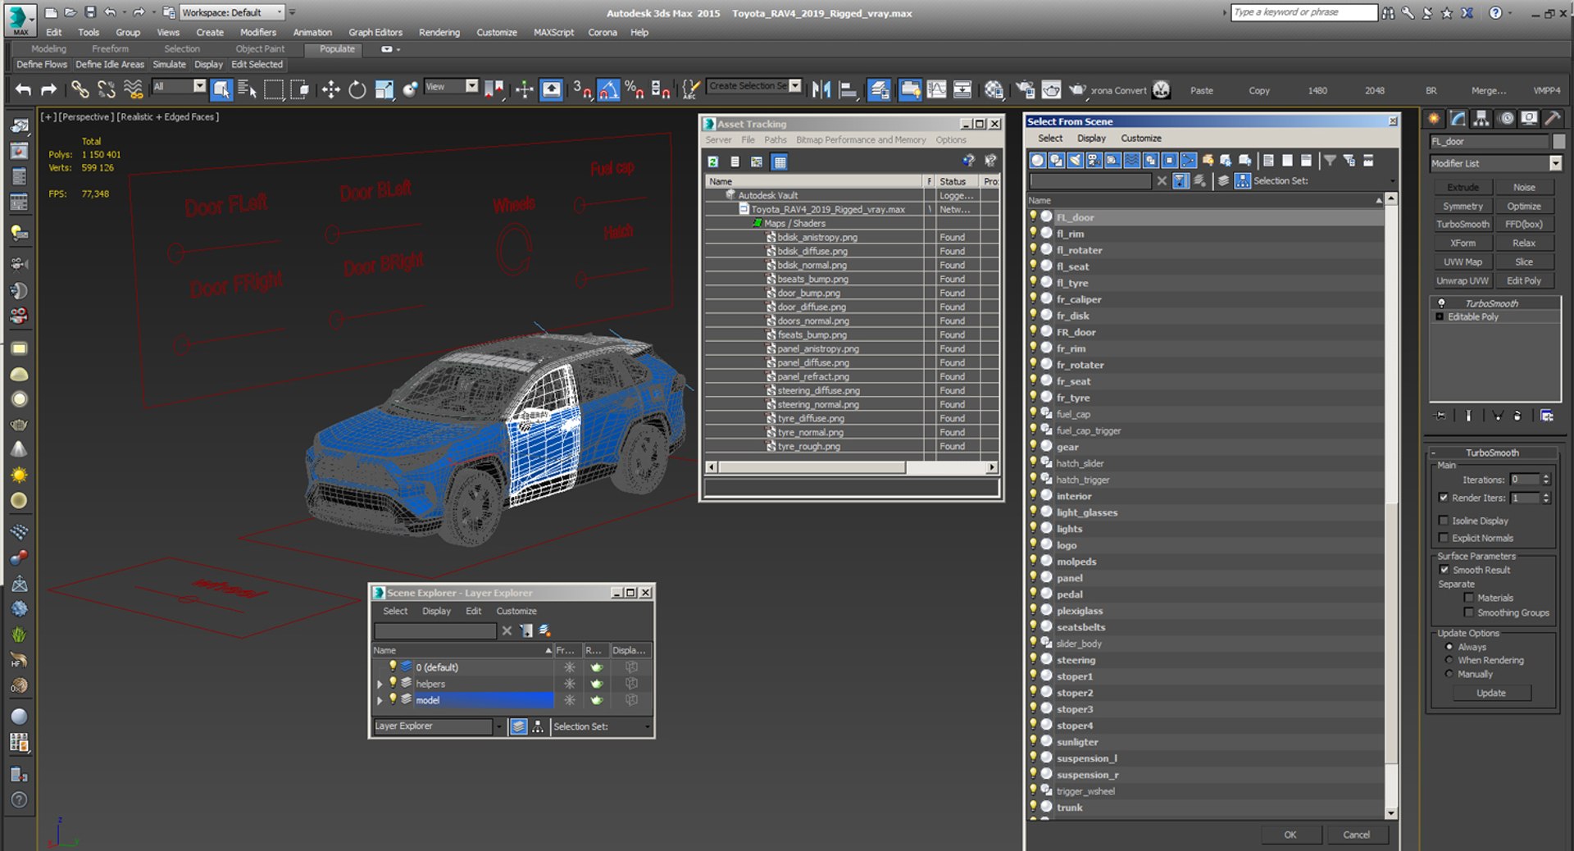Check the Separate by Materials option
The height and width of the screenshot is (851, 1574).
click(1469, 598)
